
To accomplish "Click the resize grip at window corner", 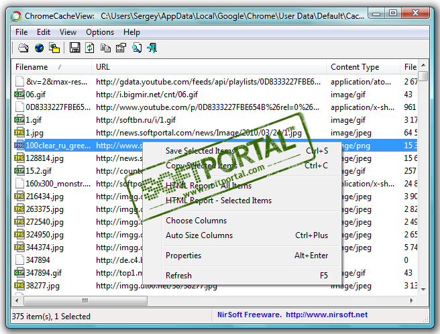I will tap(425, 319).
